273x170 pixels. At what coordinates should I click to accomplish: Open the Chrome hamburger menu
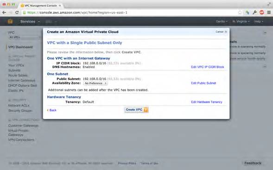point(269,13)
